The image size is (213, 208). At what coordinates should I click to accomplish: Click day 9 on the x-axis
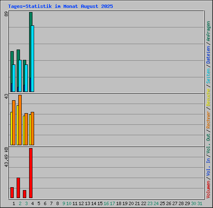point(64,203)
